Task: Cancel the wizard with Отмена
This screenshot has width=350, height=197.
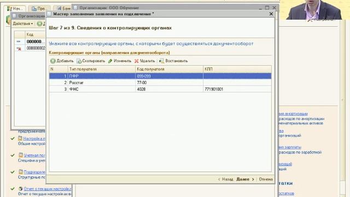Action: (266, 179)
